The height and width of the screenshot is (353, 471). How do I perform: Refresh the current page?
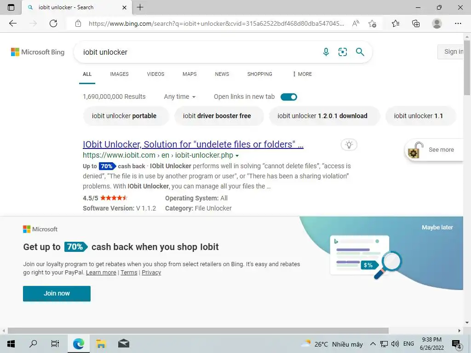point(53,23)
